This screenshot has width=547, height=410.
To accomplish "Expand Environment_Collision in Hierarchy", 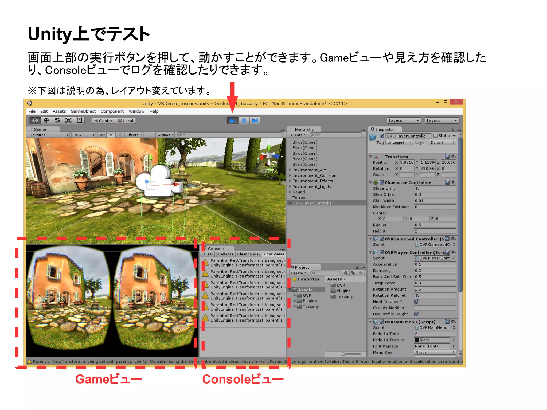I will pyautogui.click(x=290, y=175).
